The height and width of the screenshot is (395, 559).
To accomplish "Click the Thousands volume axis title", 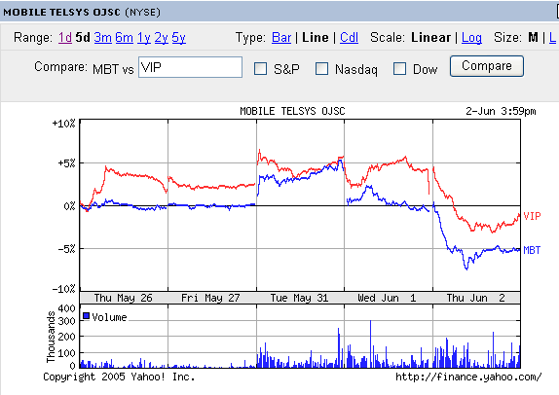I will 51,337.
